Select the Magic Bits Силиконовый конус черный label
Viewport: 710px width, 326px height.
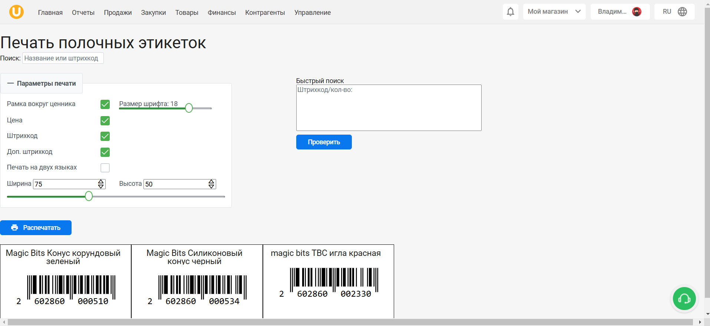click(x=197, y=281)
